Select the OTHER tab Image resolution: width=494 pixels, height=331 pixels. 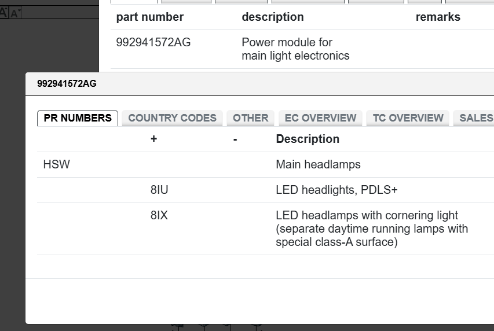(x=250, y=118)
